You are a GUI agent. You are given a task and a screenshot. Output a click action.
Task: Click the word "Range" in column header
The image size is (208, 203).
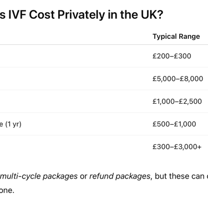[188, 37]
